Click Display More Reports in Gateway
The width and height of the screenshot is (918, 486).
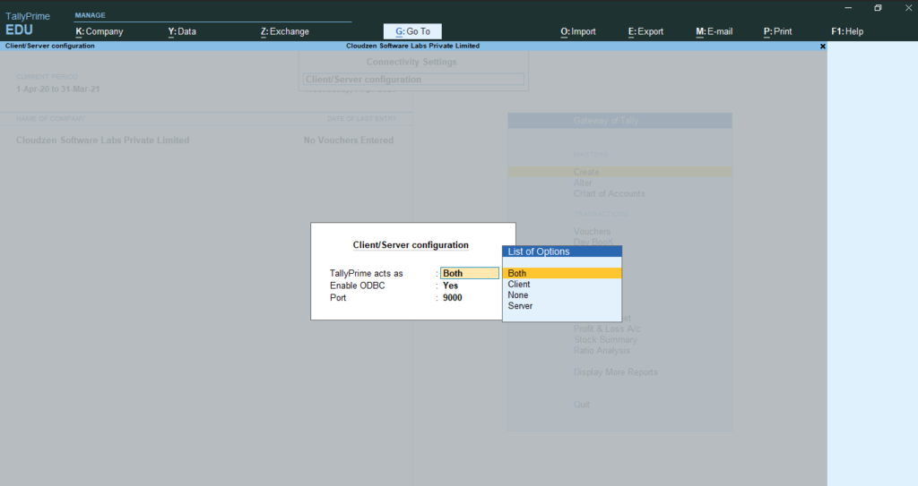616,372
